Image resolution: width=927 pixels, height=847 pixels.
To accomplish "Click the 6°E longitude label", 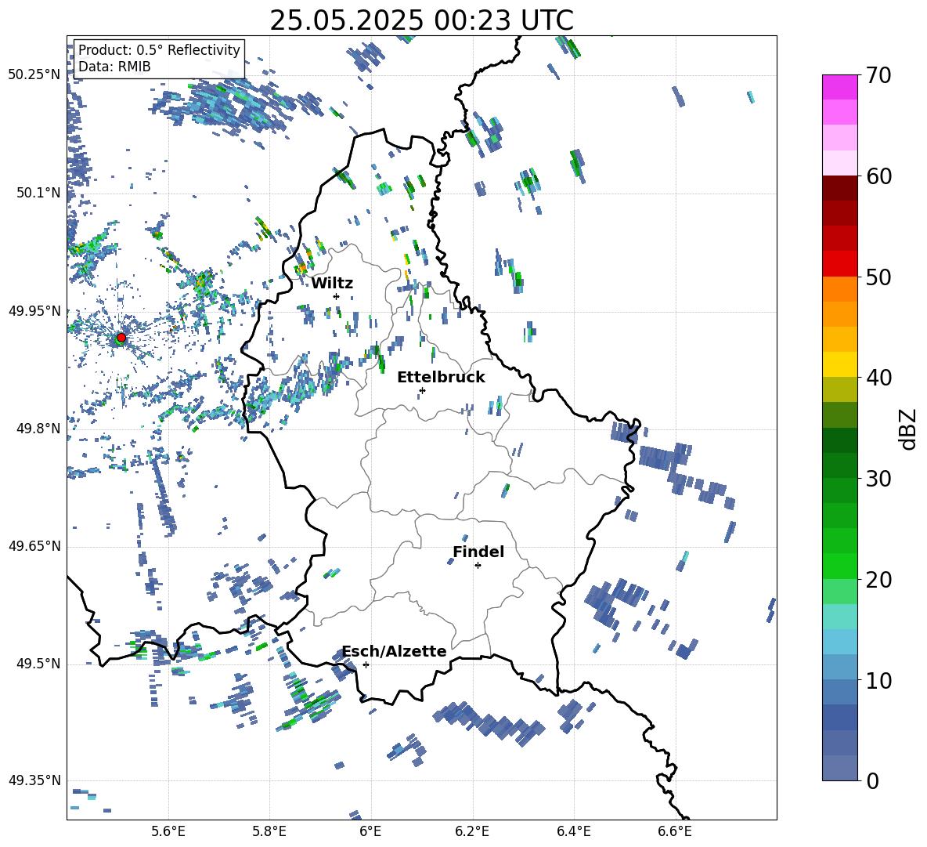I will coord(370,831).
